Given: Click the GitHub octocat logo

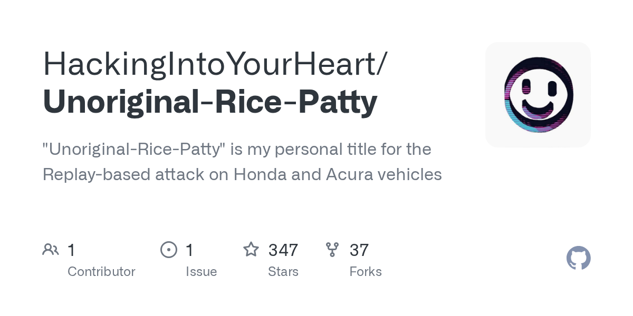Looking at the screenshot, I should [578, 258].
